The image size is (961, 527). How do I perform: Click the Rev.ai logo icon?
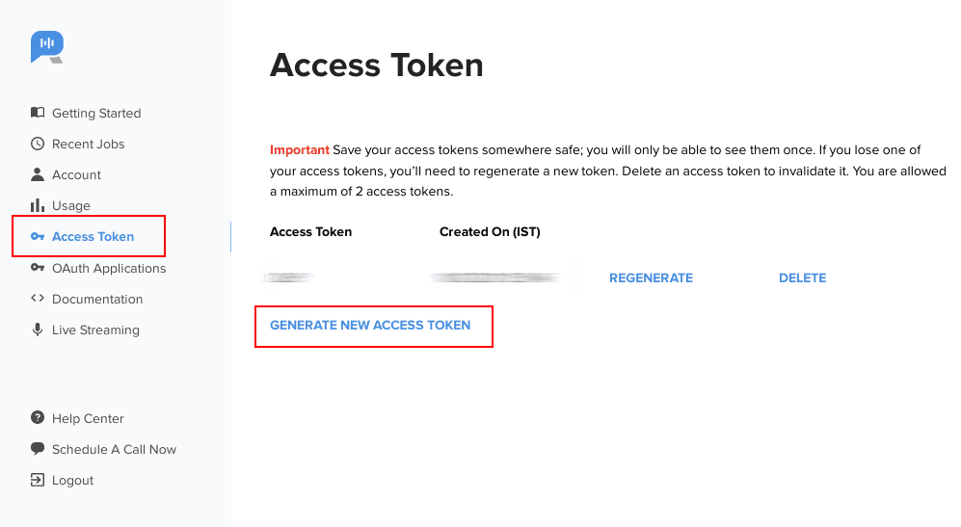[x=47, y=46]
